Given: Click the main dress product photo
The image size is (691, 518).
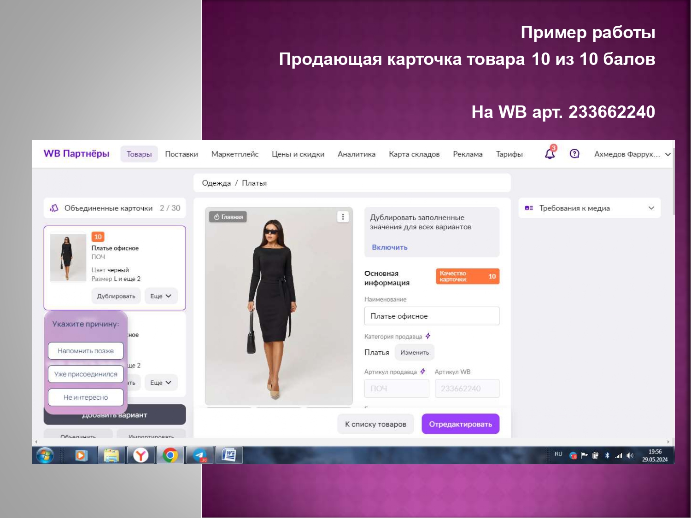Looking at the screenshot, I should click(279, 306).
